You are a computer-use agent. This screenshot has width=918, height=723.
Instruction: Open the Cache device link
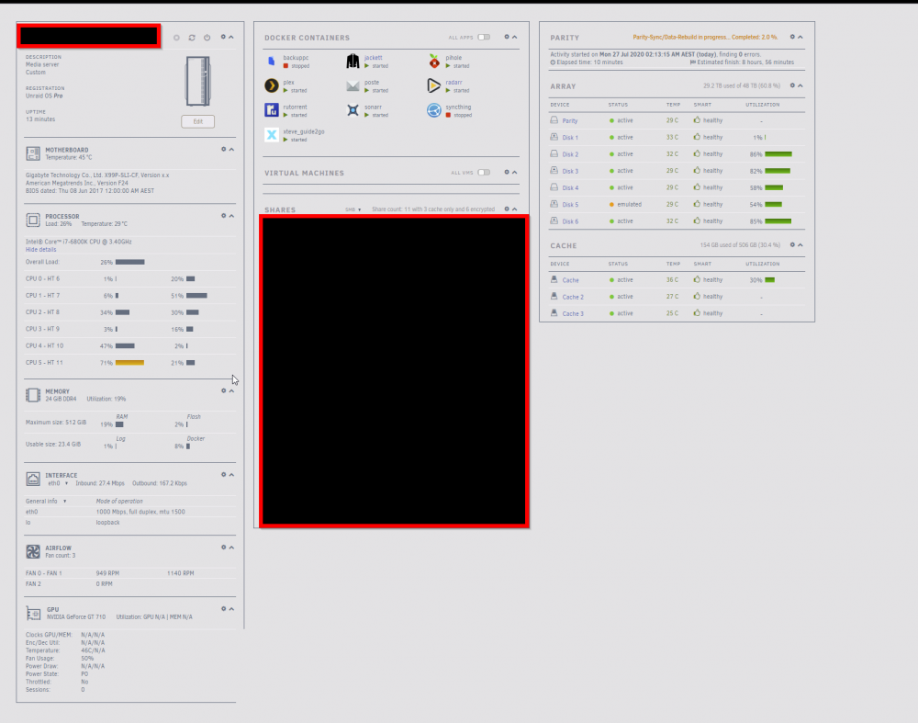(570, 280)
